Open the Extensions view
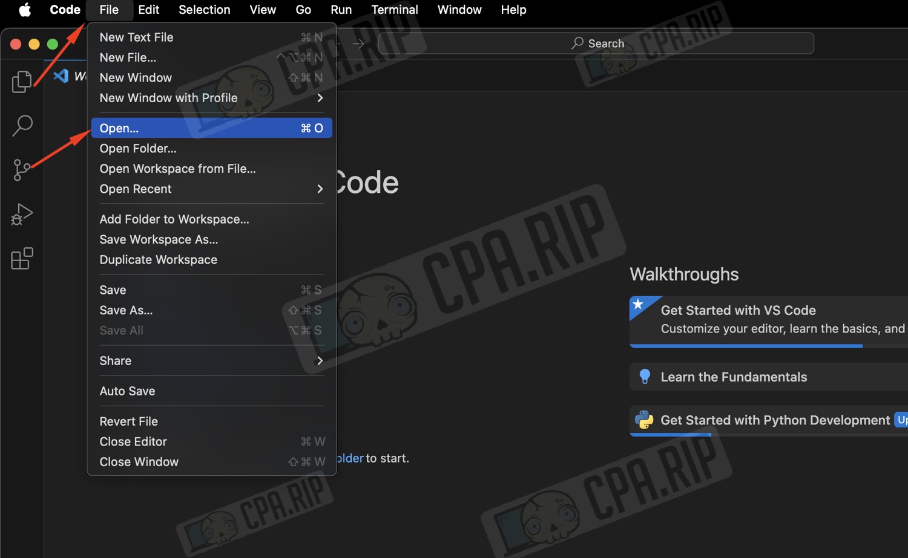Screen dimensions: 908x558 click(x=22, y=258)
